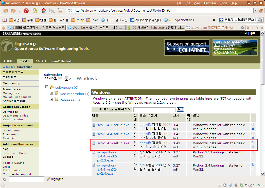Screen dimensions: 265x188
Task: Show more bookmarks with the chevron
Action: [214, 20]
